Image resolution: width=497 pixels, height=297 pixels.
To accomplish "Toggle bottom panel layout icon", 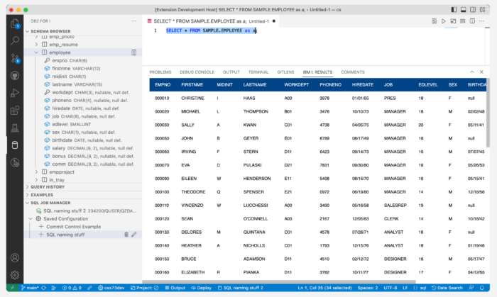I will (x=464, y=10).
